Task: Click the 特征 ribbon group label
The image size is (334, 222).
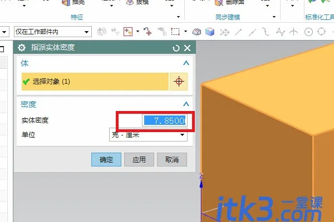Action: pos(77,17)
